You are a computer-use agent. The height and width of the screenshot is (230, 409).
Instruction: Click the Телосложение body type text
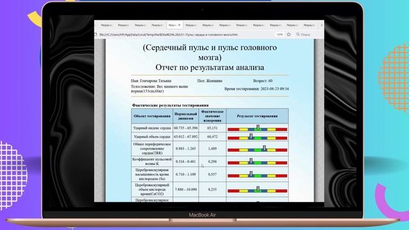coord(159,89)
